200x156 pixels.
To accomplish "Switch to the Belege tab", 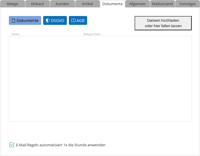I will (x=12, y=4).
